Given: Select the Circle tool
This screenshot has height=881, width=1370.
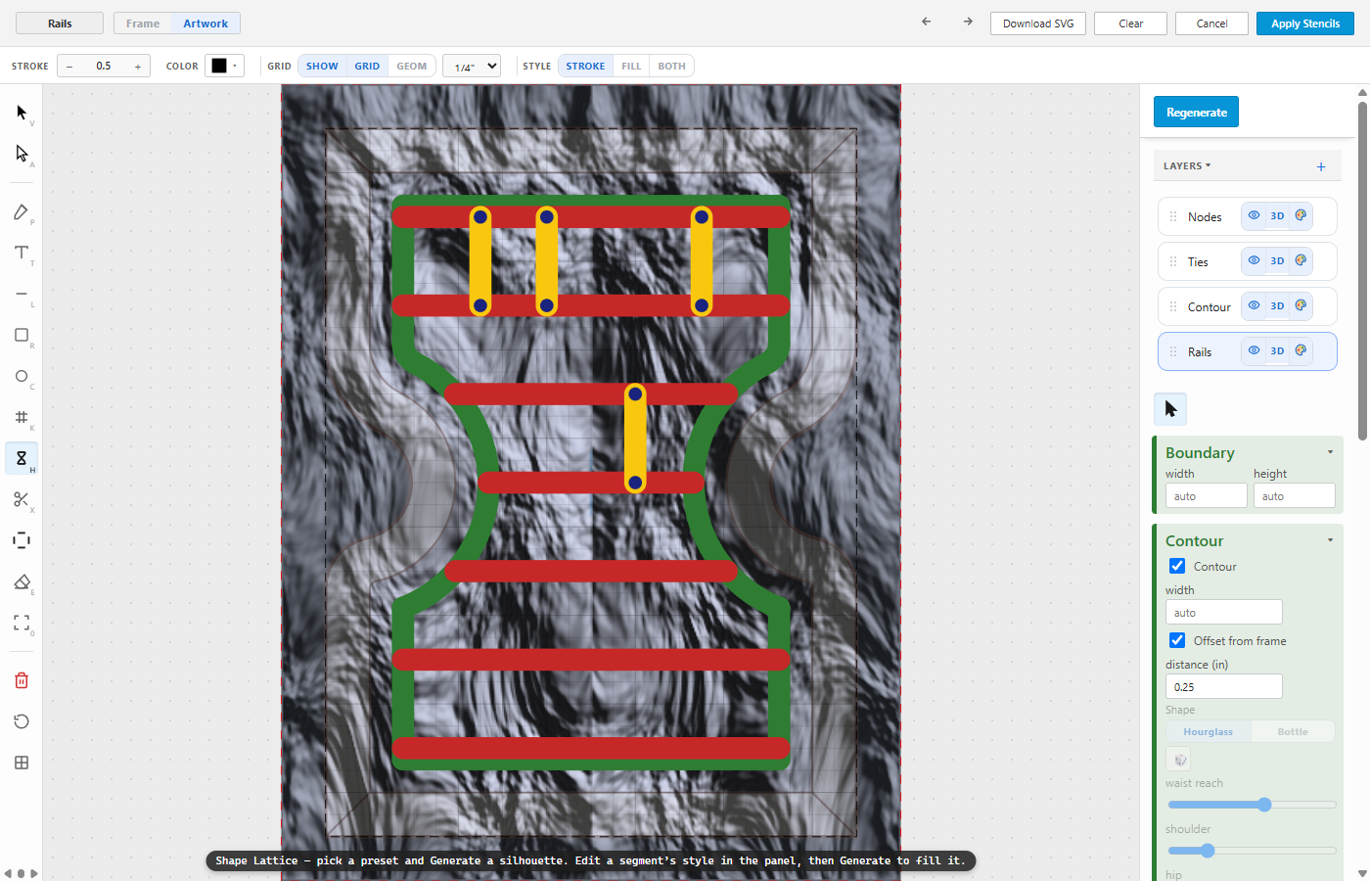Looking at the screenshot, I should (x=22, y=376).
